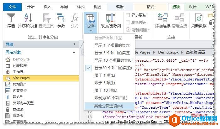
Task: Choose 'Show sets of 5 items' (显示5个项目的集)
Action: [109, 53]
